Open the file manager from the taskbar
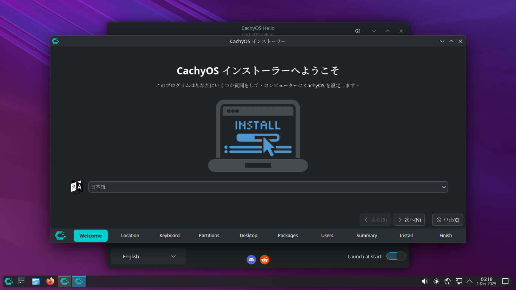 tap(36, 281)
